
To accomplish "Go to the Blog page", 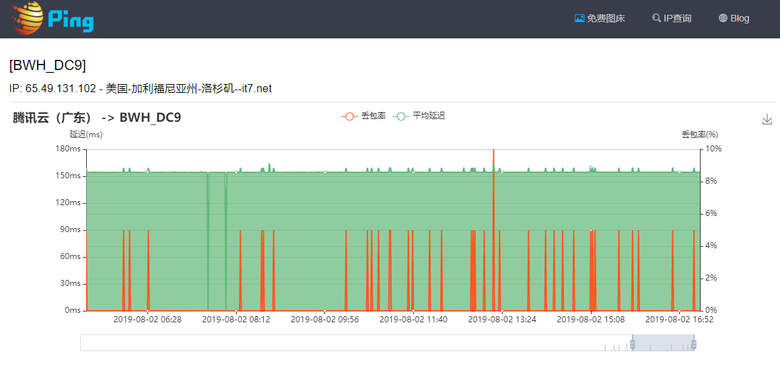I will point(739,18).
